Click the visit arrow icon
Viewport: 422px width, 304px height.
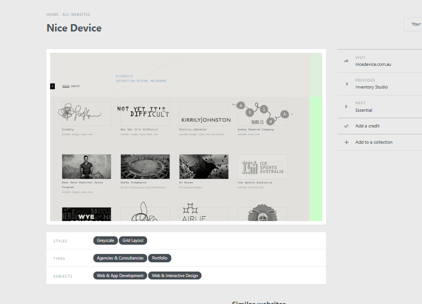346,61
